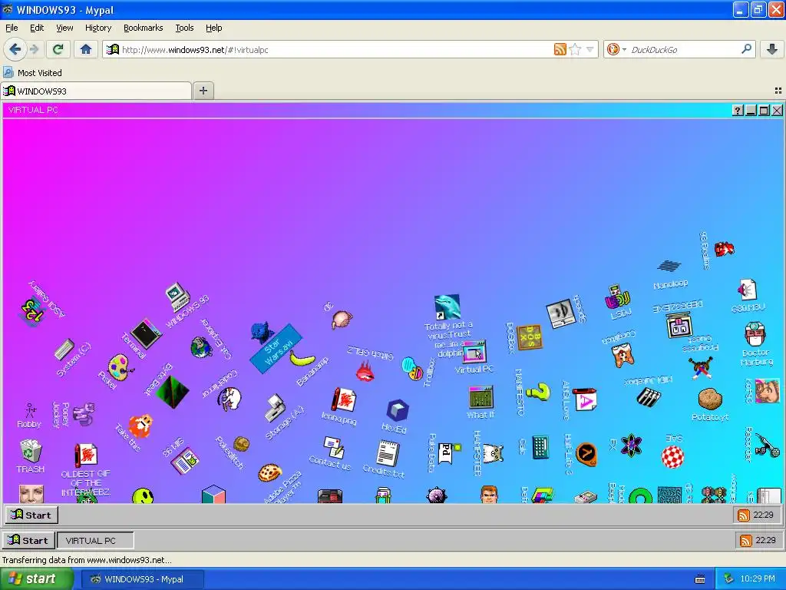Open the Robby stick figure icon
Screen dimensions: 786x590
[x=30, y=410]
